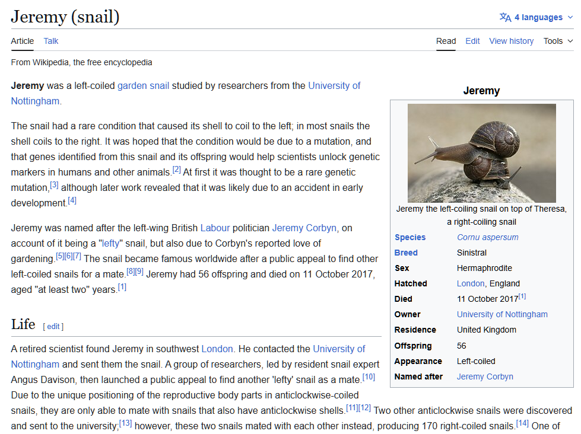
Task: Open the Edit tab
Action: click(x=472, y=41)
